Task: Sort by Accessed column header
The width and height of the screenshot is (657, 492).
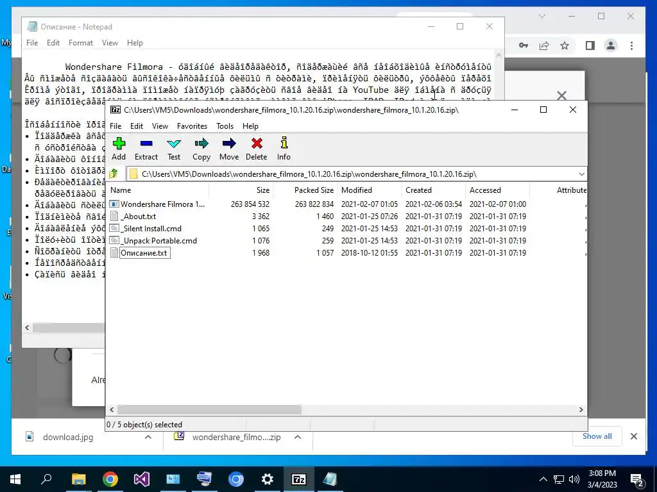Action: click(x=497, y=190)
